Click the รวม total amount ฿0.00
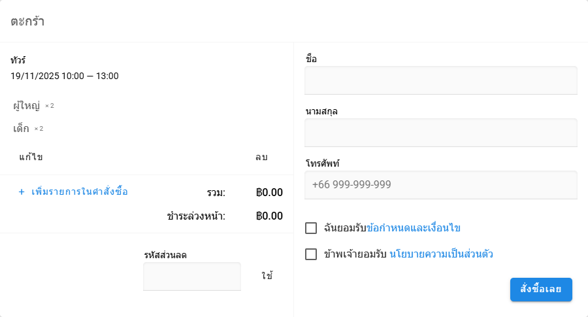Viewport: 588px width, 317px height. 269,192
